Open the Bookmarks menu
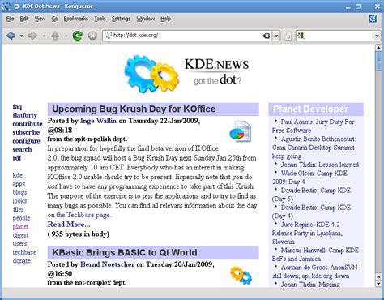 75,19
